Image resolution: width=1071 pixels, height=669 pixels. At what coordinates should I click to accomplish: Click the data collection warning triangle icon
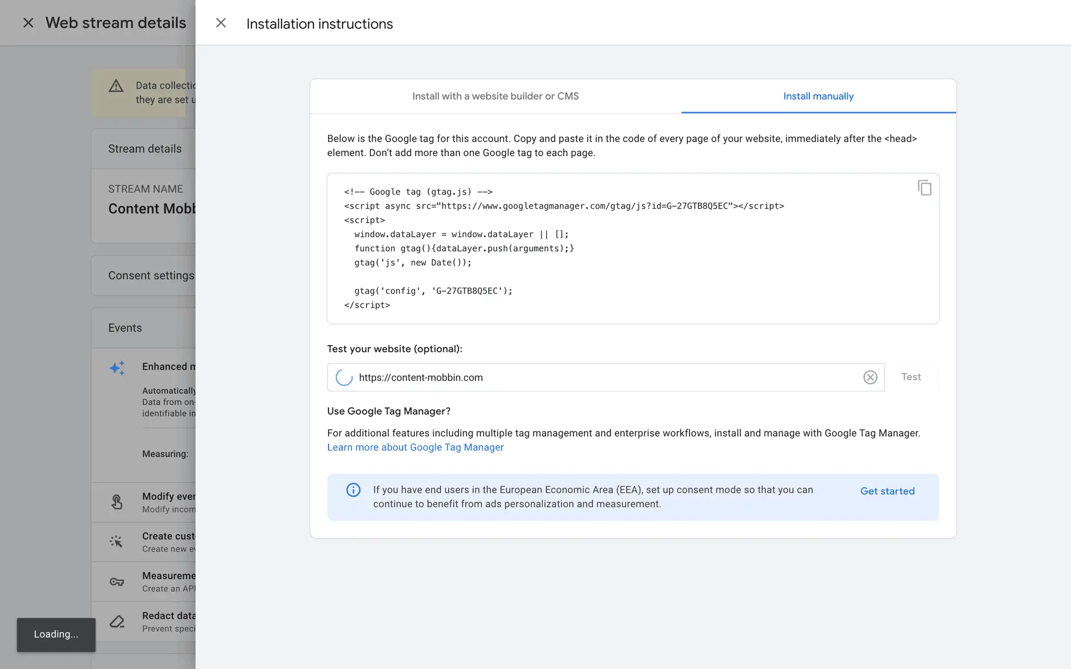click(x=116, y=86)
